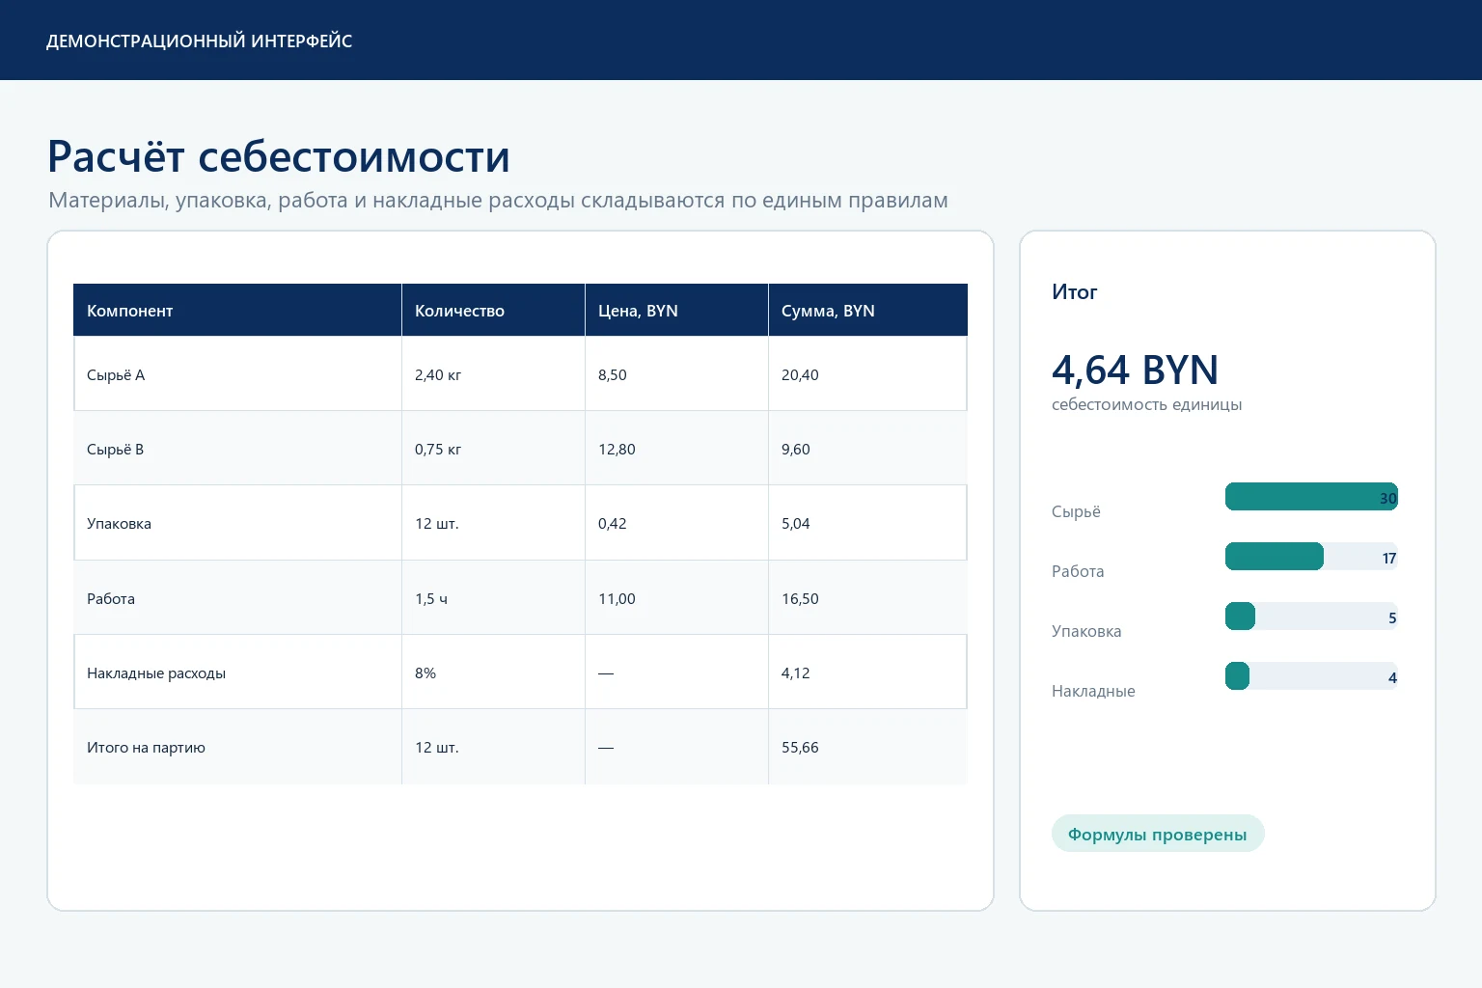1482x988 pixels.
Task: Select the 'Сырьё B' row name
Action: (115, 449)
